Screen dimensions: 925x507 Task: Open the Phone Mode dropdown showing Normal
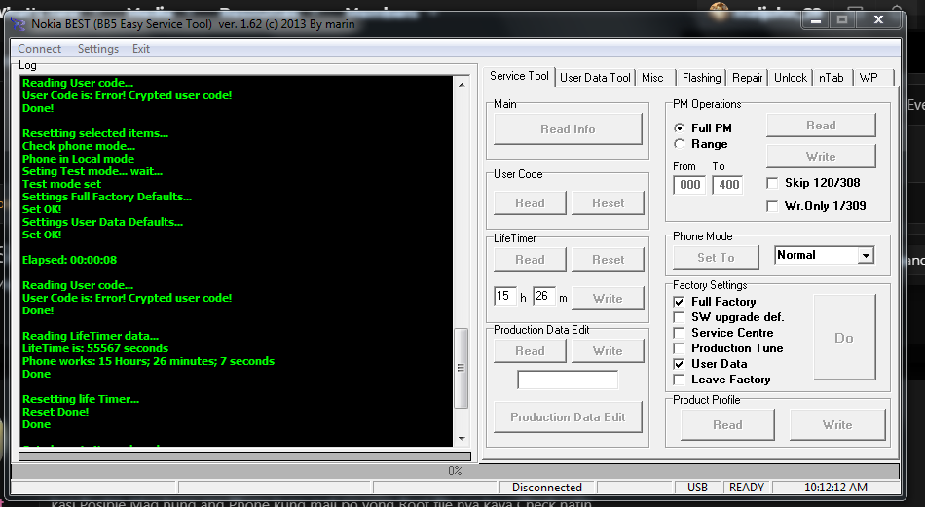866,255
